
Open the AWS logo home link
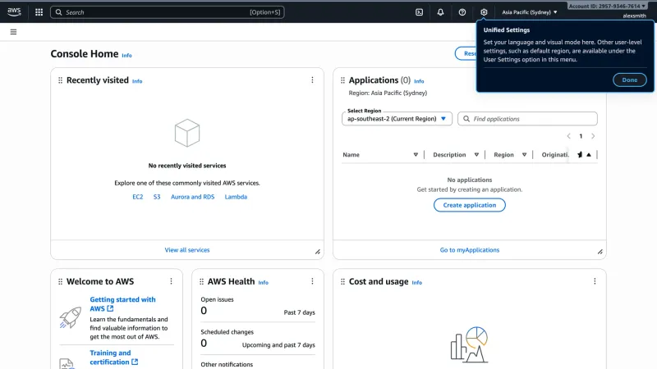(14, 12)
